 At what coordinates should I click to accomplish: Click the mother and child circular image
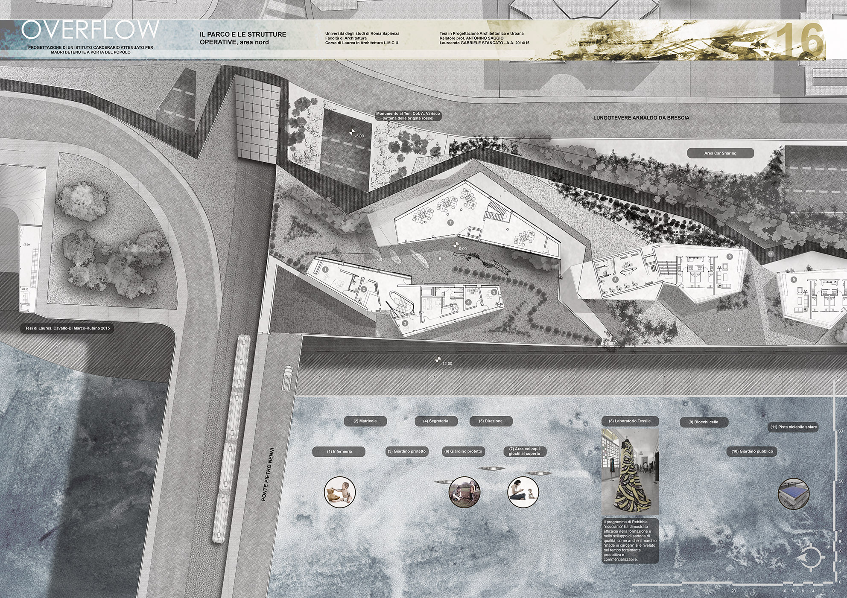click(523, 492)
